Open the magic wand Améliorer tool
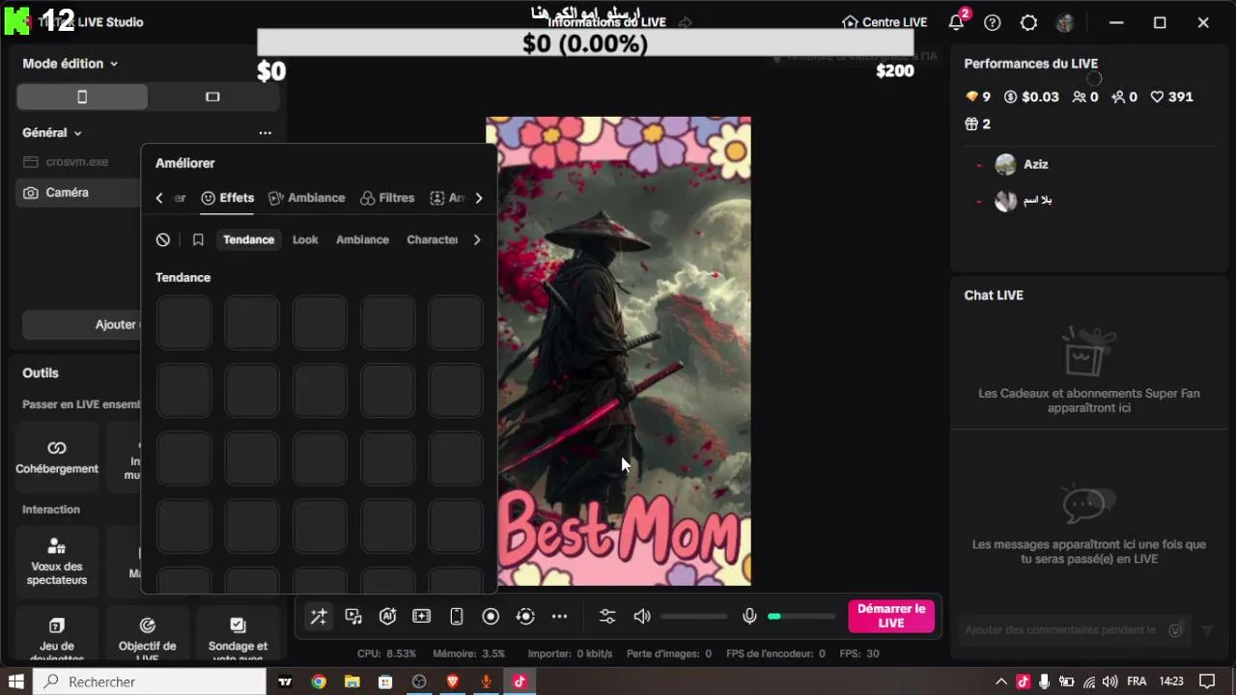 318,617
